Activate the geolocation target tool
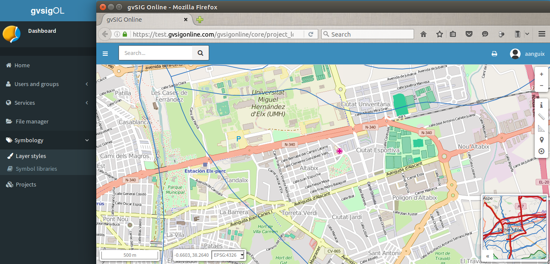The height and width of the screenshot is (264, 550). point(541,151)
